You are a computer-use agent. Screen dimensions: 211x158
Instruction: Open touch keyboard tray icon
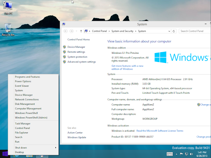point(170,154)
